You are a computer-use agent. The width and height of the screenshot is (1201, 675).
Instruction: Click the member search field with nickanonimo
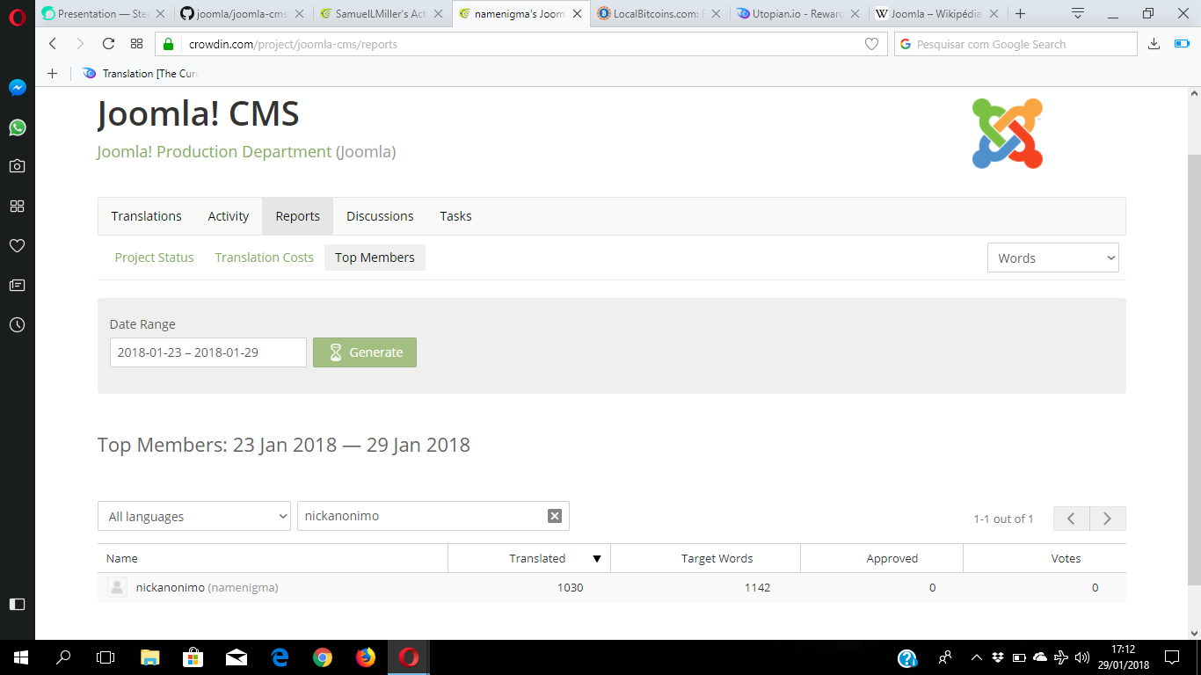point(433,516)
